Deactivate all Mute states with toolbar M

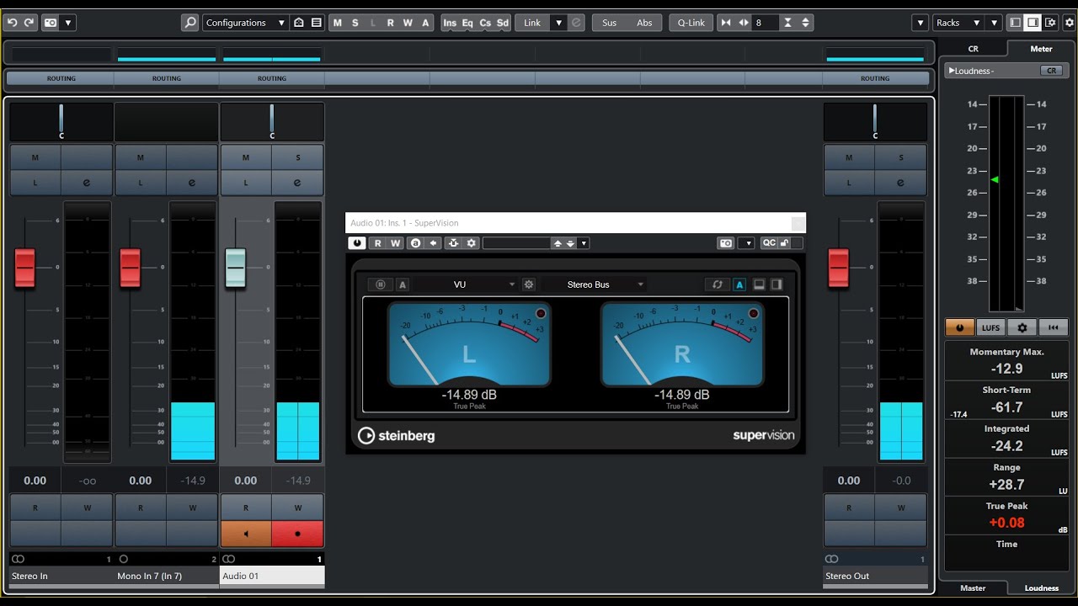338,23
